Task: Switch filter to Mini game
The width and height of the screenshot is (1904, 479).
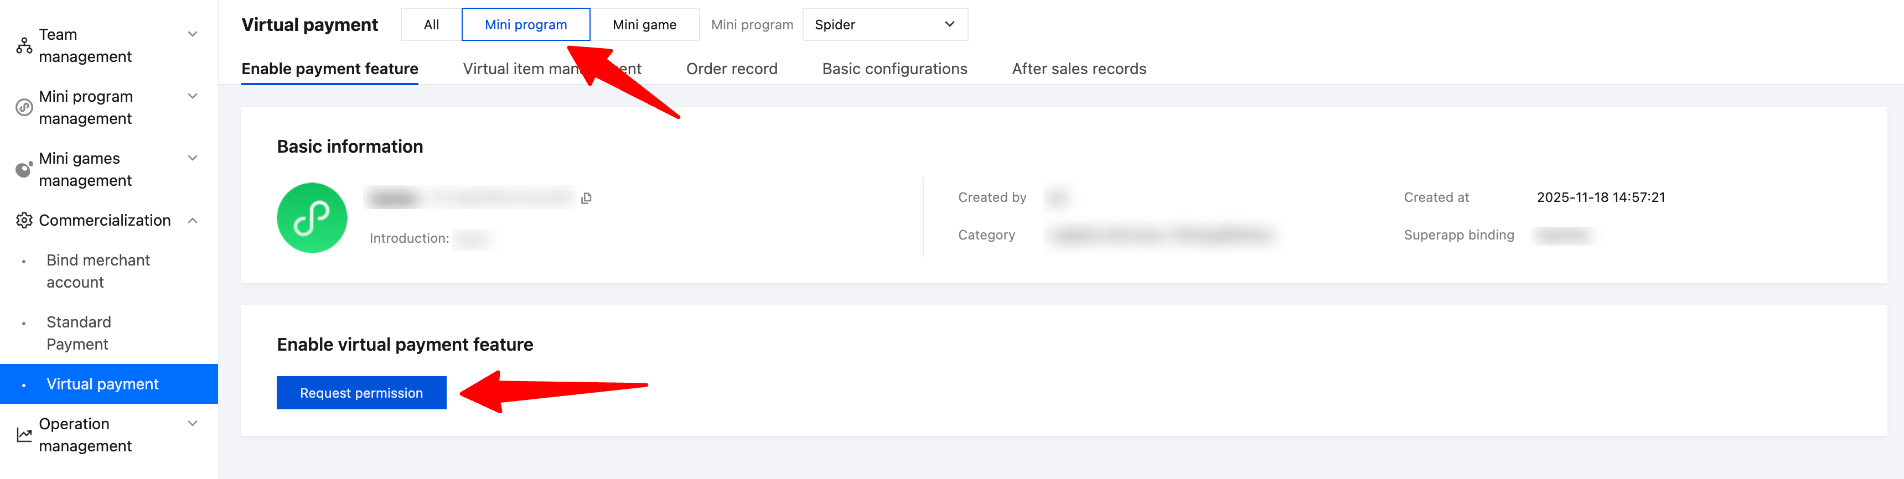Action: click(x=644, y=24)
